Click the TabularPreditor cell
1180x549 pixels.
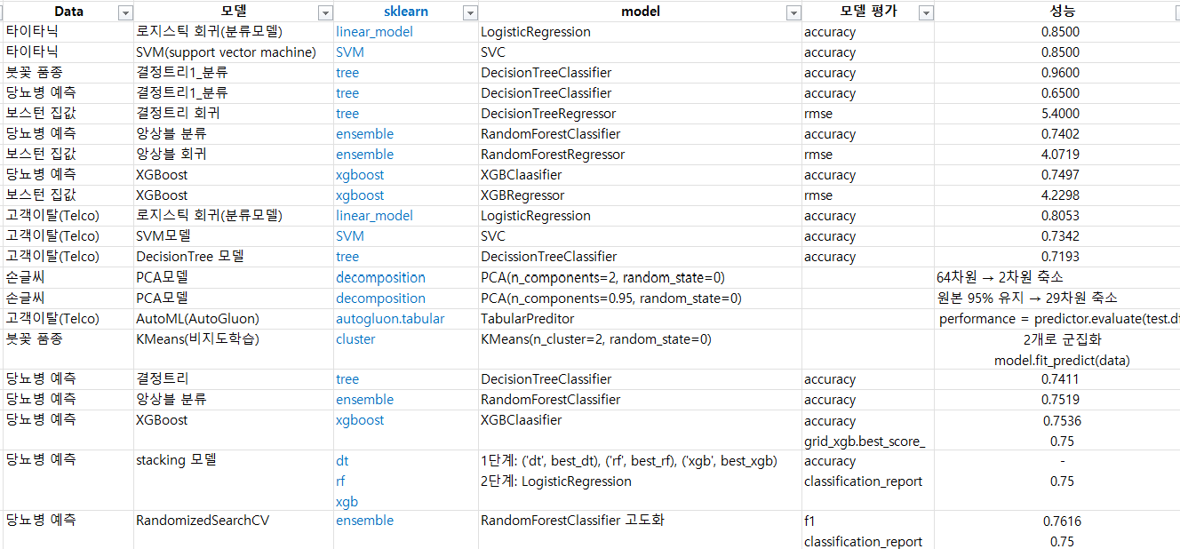(640, 319)
